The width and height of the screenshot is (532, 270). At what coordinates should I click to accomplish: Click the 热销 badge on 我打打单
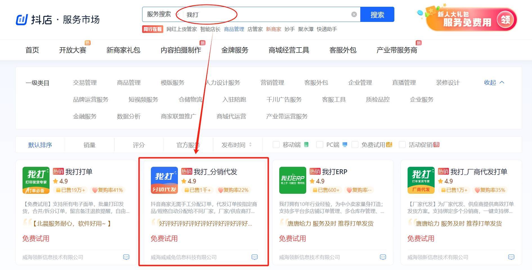58,172
